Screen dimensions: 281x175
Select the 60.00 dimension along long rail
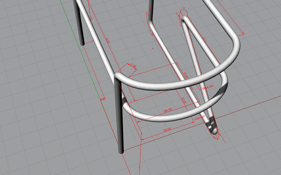click(108, 40)
